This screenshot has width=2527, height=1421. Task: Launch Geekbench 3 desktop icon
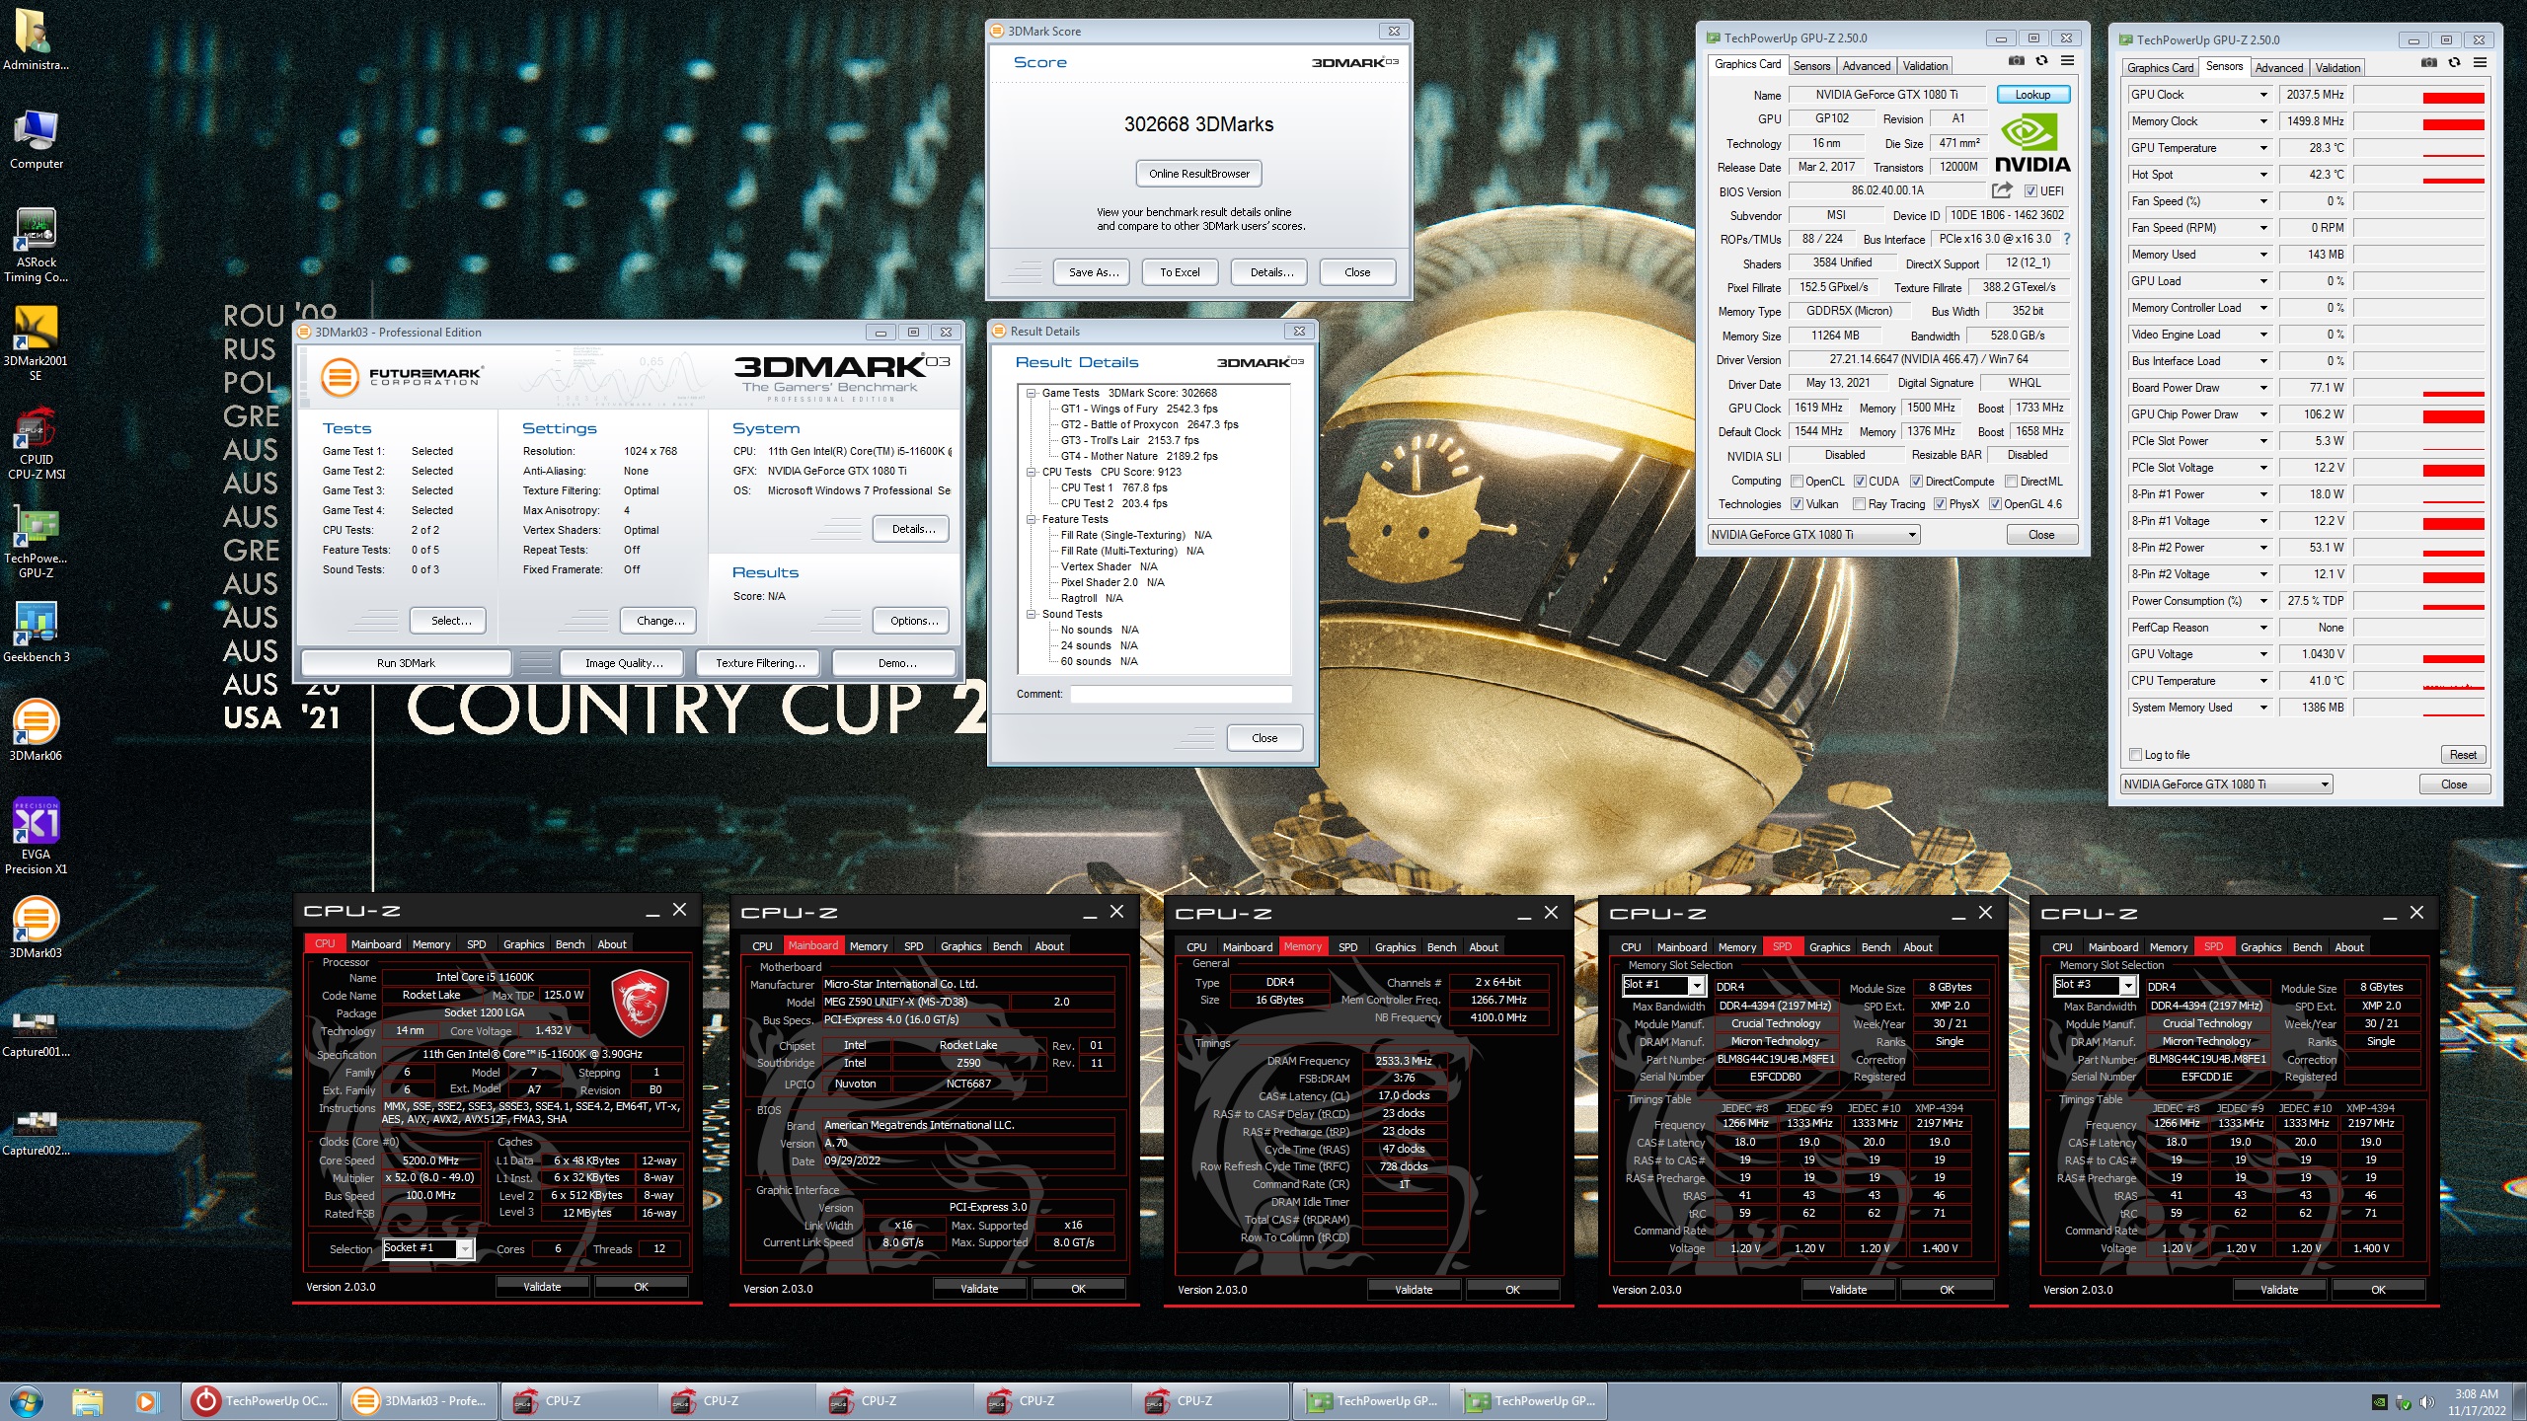pos(36,632)
